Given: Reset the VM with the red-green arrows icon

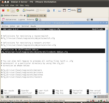Looking at the screenshot, I should [18, 10].
